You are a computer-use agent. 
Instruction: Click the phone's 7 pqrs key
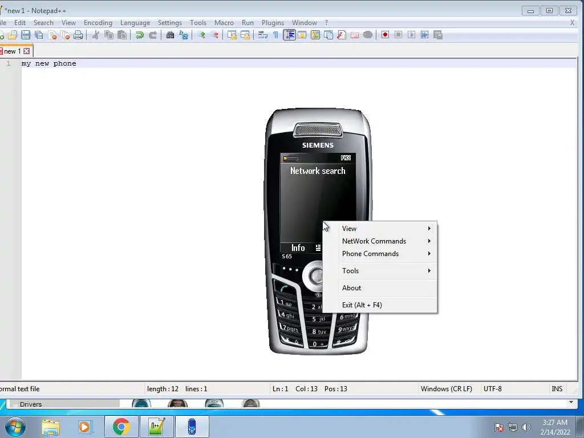[290, 328]
